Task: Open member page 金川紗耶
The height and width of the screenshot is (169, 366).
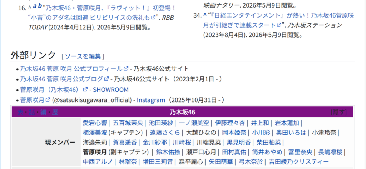Action: (155, 143)
